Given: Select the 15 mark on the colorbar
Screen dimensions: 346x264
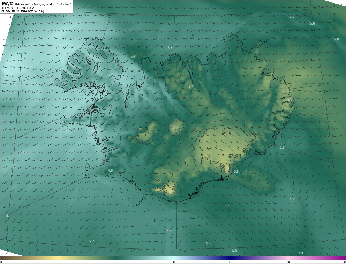Looking at the screenshot, I should [231, 262].
